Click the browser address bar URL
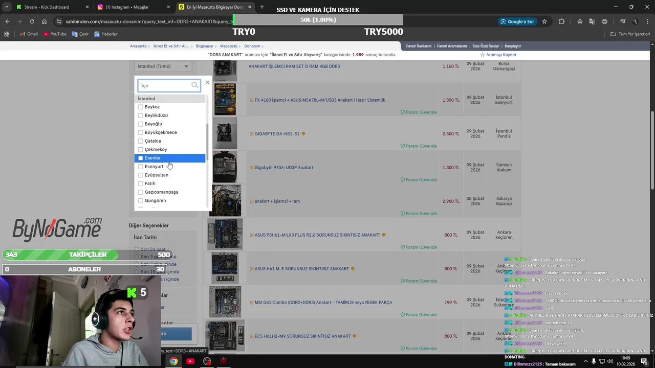This screenshot has width=655, height=368. (x=148, y=21)
